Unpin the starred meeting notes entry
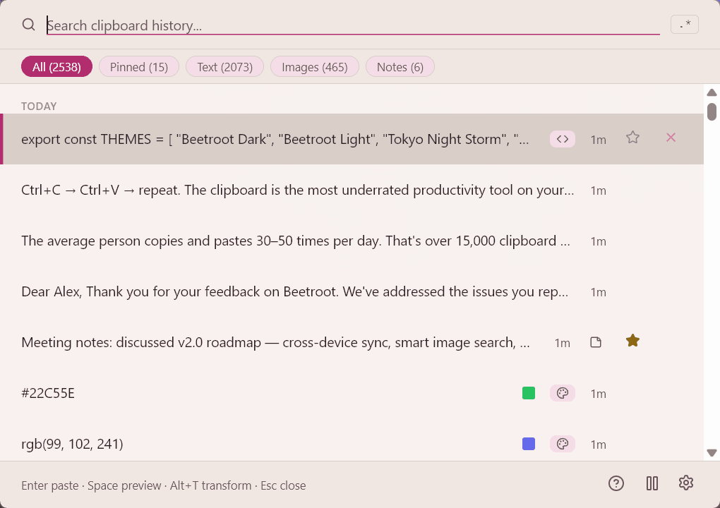720x508 pixels. [x=632, y=340]
